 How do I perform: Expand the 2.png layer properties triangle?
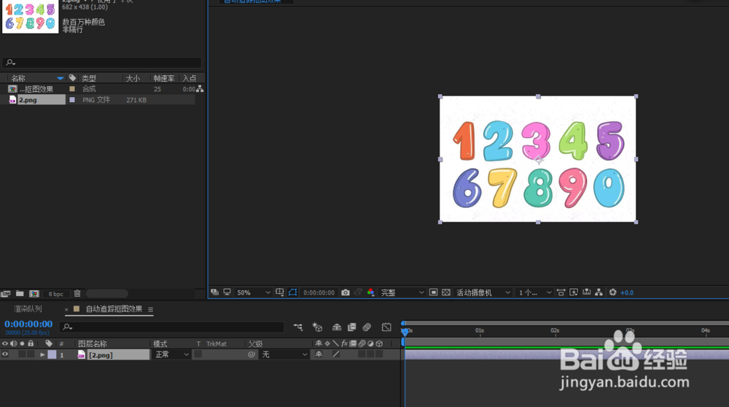tap(42, 354)
